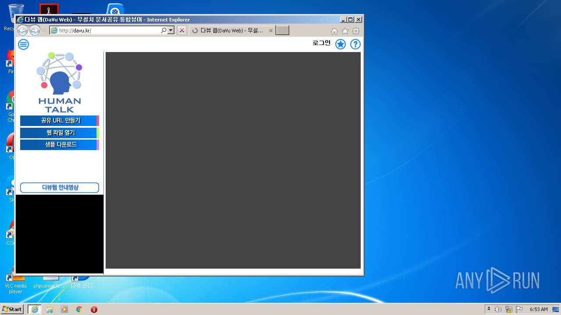Launch Chrome from the taskbar
The image size is (561, 315).
79,309
